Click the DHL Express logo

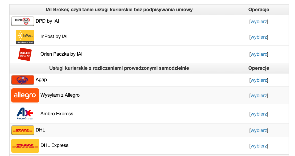[25, 146]
